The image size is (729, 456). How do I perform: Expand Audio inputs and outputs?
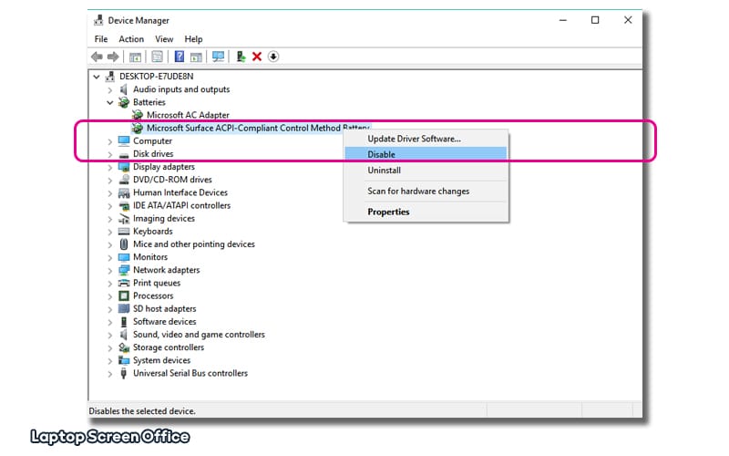click(x=110, y=89)
